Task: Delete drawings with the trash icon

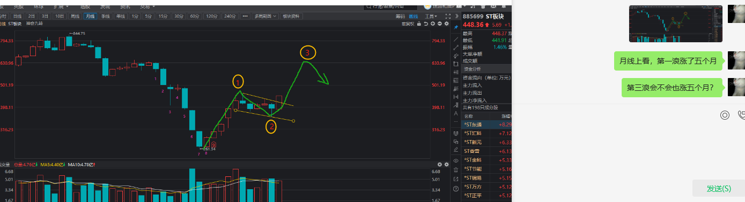Action: point(456,170)
